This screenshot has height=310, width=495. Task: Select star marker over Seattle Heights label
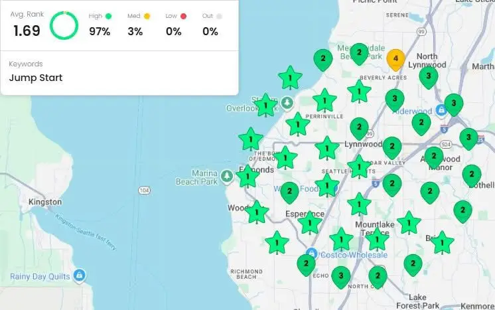point(359,167)
